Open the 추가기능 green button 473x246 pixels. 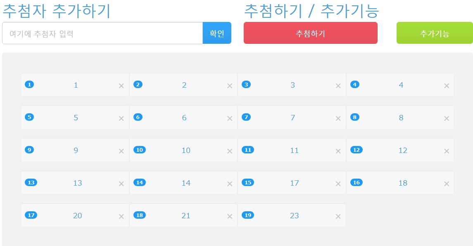[435, 33]
